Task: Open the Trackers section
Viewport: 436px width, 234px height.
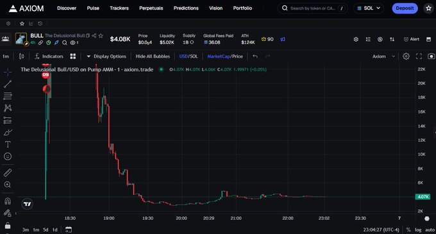Action: tap(119, 8)
